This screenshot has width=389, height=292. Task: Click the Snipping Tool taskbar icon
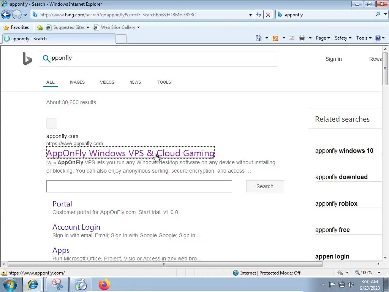pos(57,284)
